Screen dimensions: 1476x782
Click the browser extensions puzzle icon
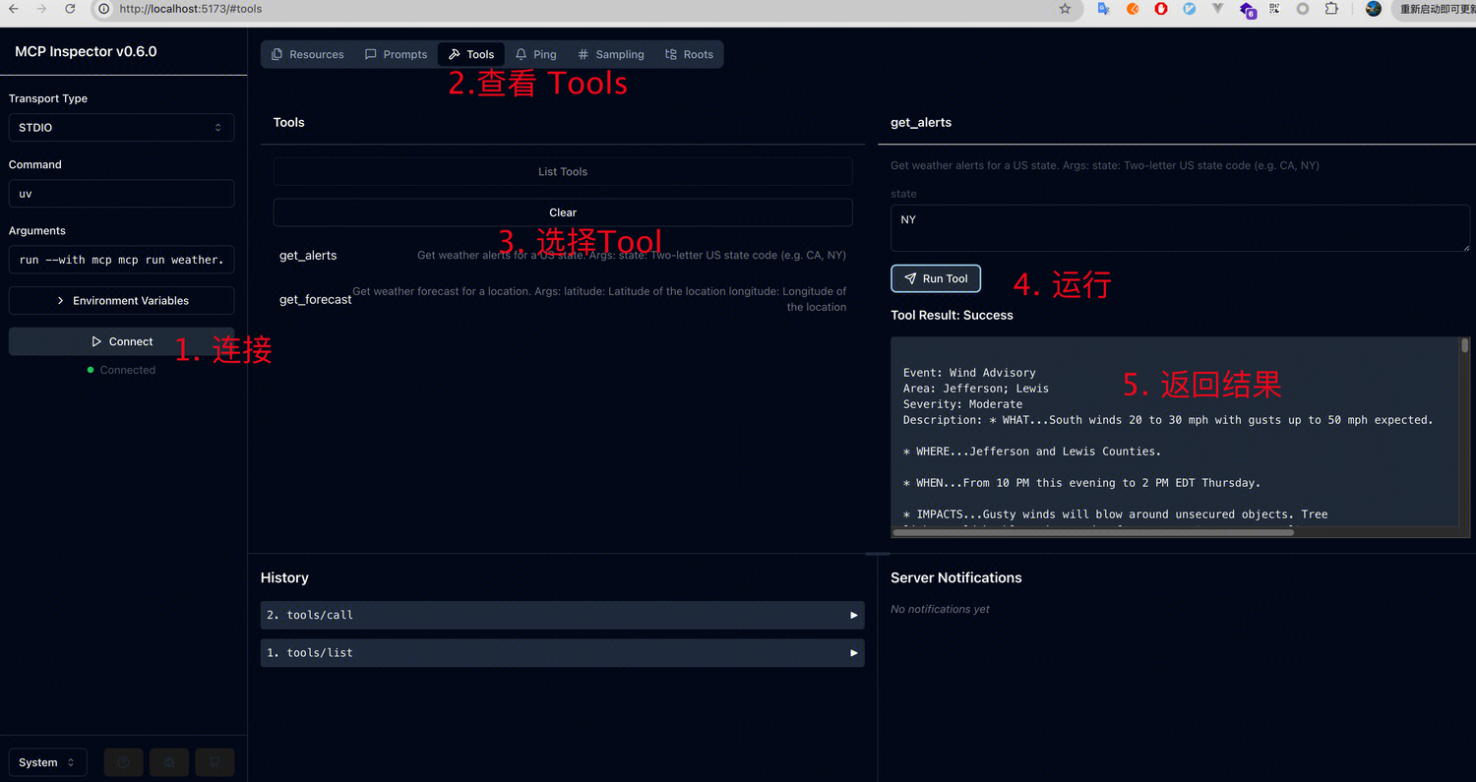(x=1330, y=9)
